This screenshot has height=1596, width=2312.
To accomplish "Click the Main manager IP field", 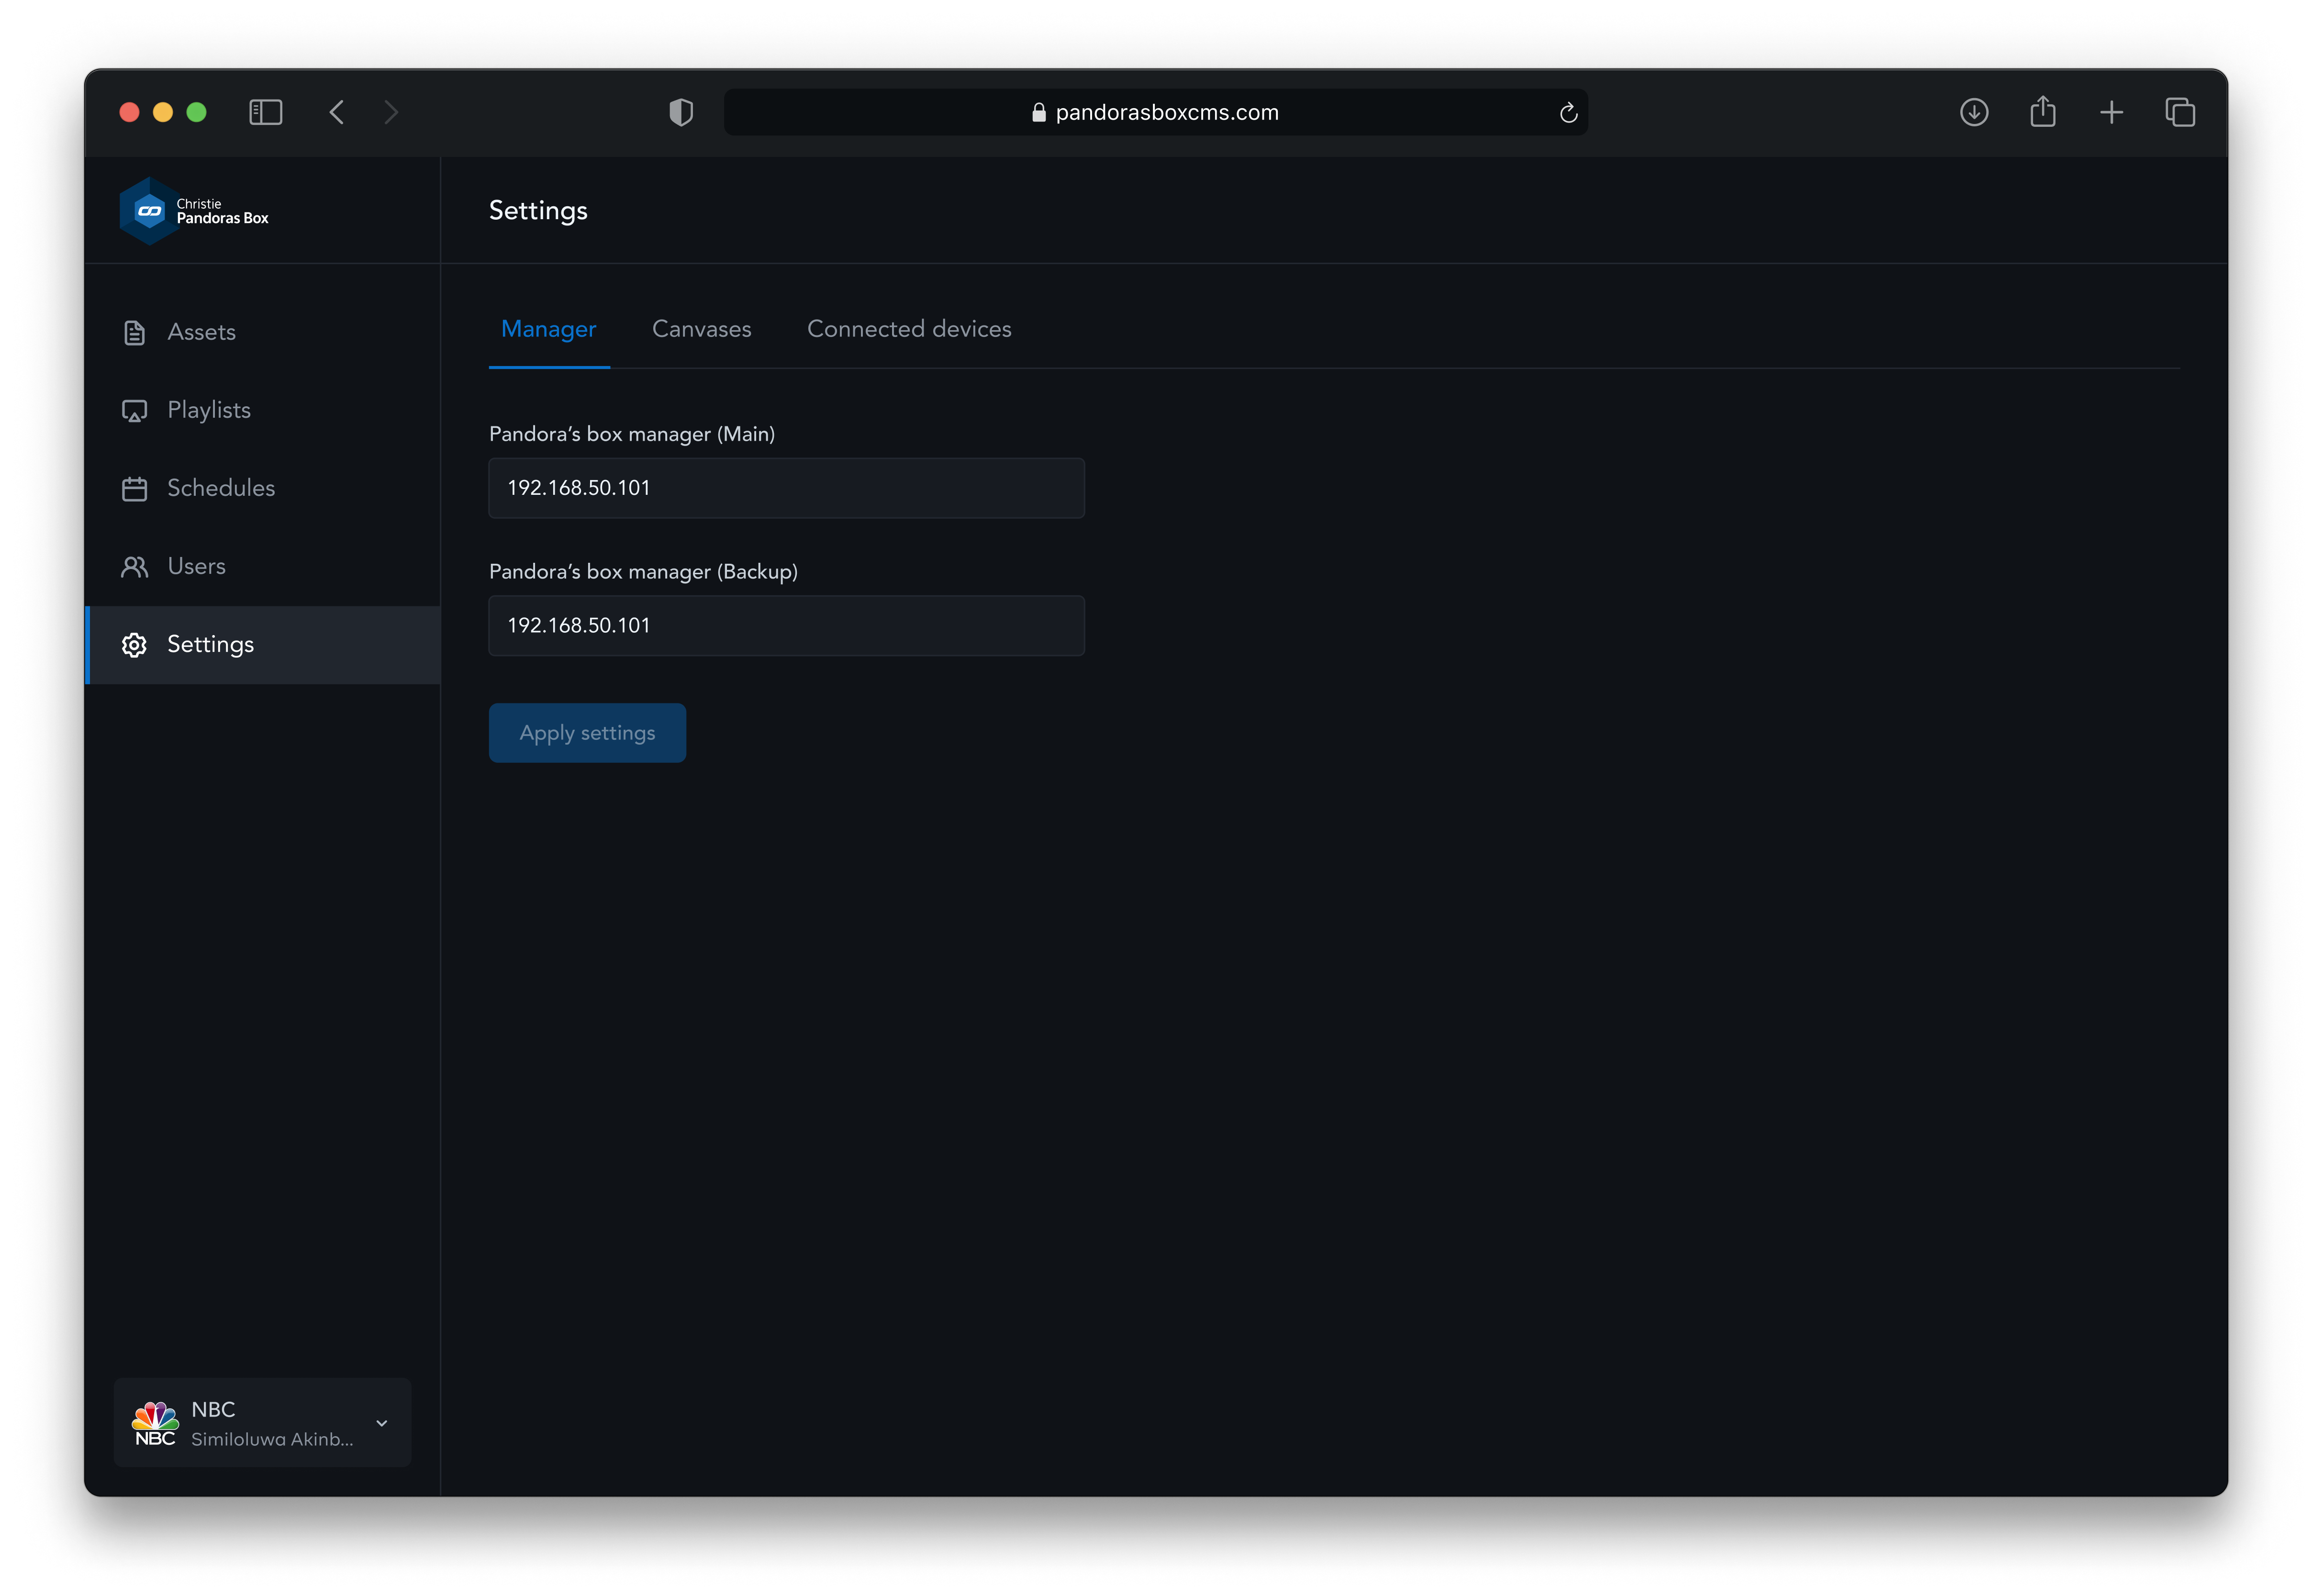I will pyautogui.click(x=786, y=488).
